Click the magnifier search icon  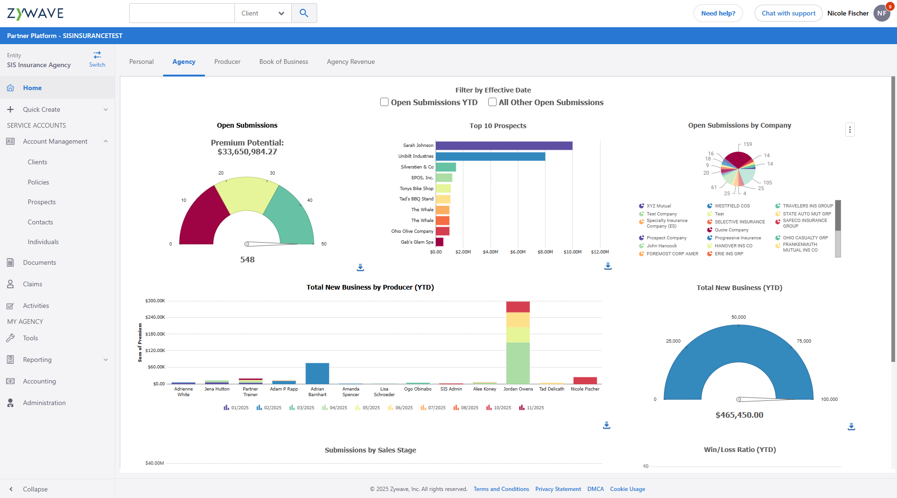click(x=304, y=13)
